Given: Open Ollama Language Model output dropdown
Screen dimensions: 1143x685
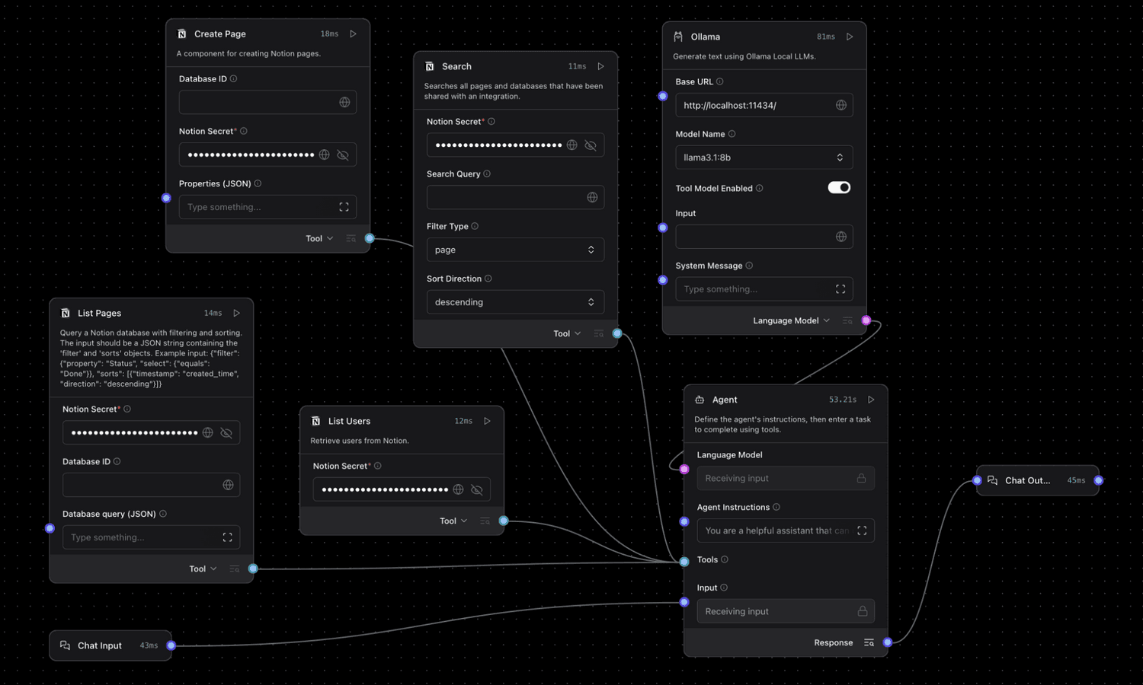Looking at the screenshot, I should [792, 320].
